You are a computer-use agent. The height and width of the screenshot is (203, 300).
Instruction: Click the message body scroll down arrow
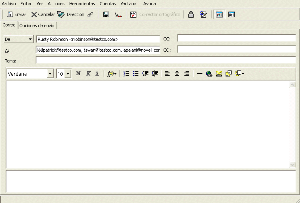[292, 165]
